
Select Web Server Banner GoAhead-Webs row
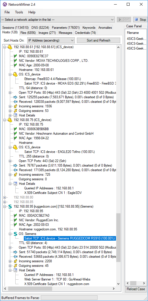pyautogui.click(x=57, y=279)
